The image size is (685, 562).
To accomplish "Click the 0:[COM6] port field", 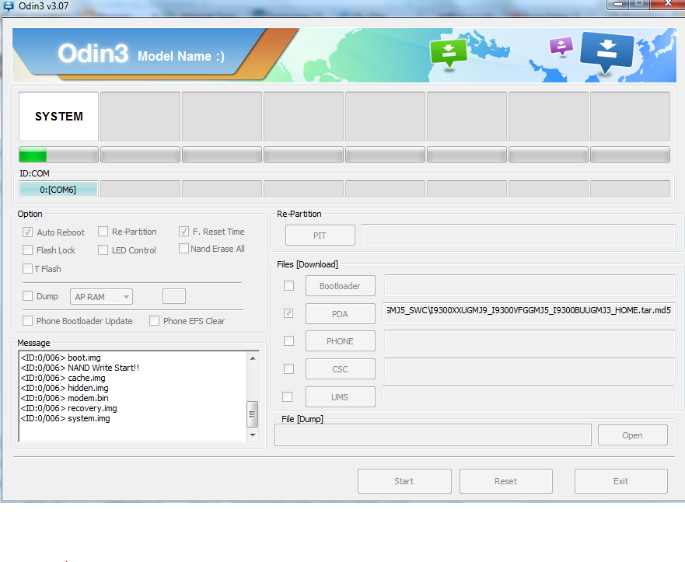I will tap(58, 190).
